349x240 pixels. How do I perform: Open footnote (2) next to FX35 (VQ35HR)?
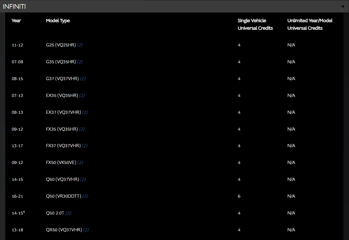[82, 129]
